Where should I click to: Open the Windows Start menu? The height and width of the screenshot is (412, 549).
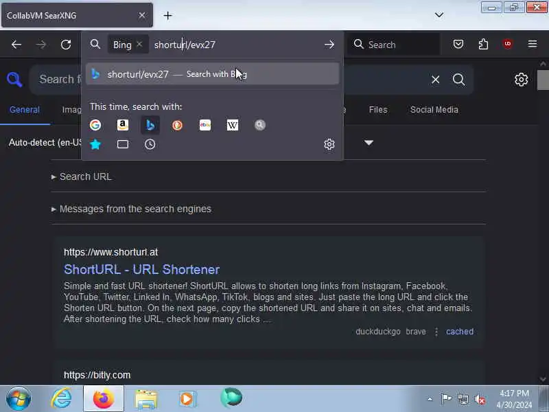[19, 398]
